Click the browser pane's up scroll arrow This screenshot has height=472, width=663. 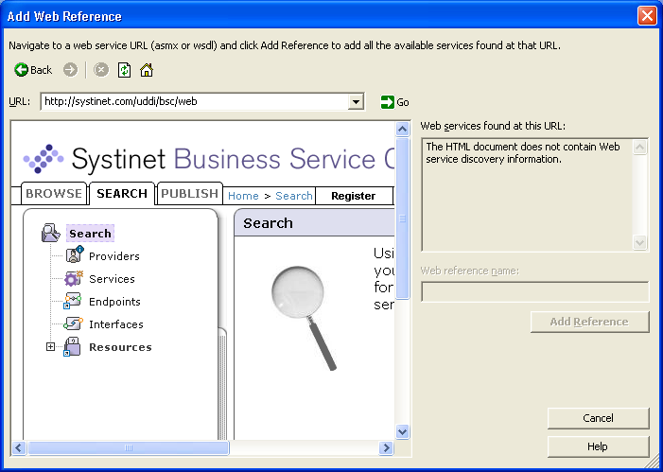tap(403, 129)
